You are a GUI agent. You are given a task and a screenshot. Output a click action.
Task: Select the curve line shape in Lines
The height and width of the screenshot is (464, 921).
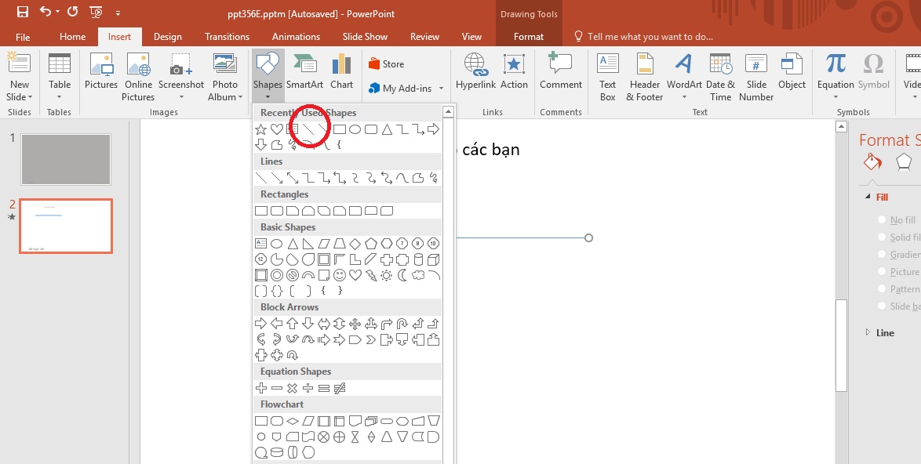(402, 178)
